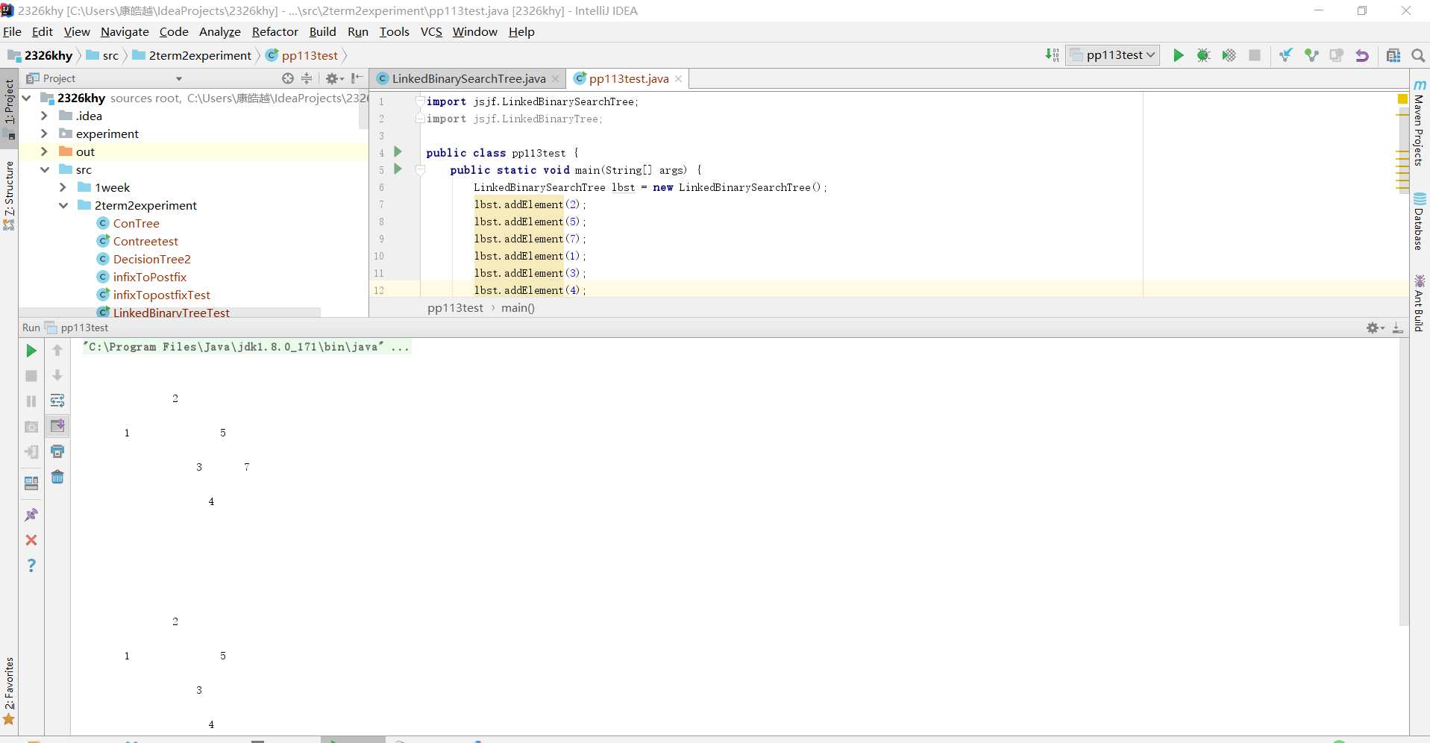1430x743 pixels.
Task: Click the Search Everywhere magnifier icon
Action: pyautogui.click(x=1418, y=55)
